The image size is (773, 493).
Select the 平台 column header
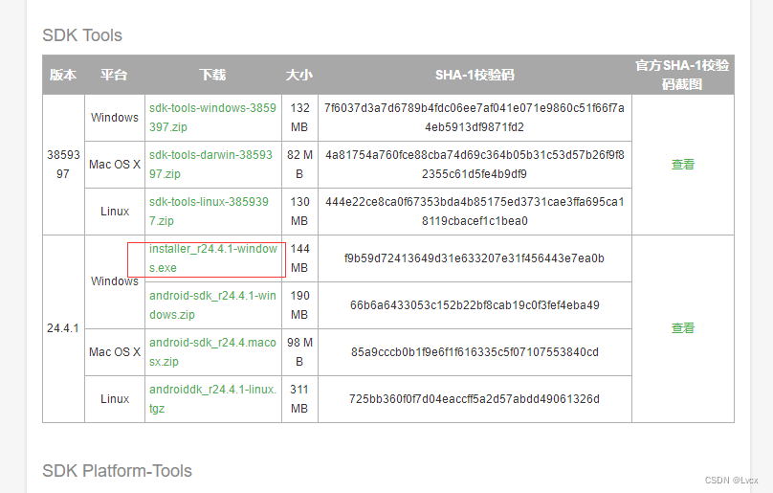(x=114, y=75)
